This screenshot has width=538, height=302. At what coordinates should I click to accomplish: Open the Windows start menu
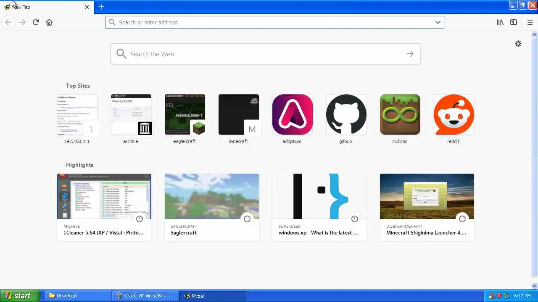pyautogui.click(x=20, y=296)
